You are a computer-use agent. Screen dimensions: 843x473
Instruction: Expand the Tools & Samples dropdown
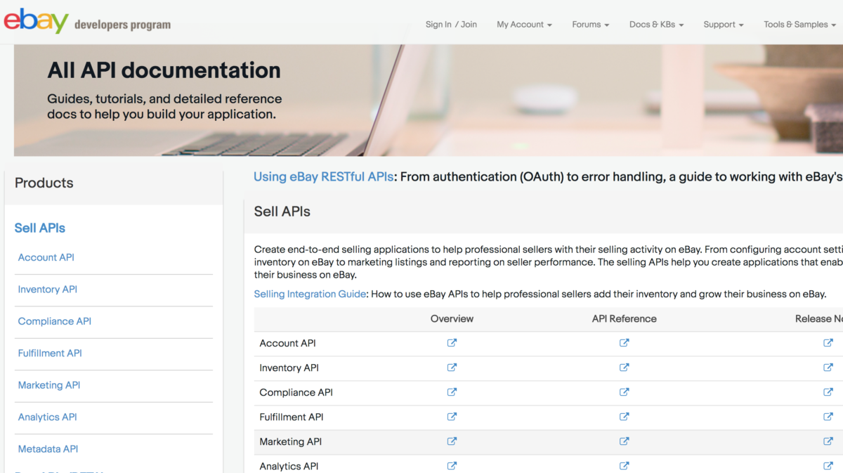(x=799, y=25)
